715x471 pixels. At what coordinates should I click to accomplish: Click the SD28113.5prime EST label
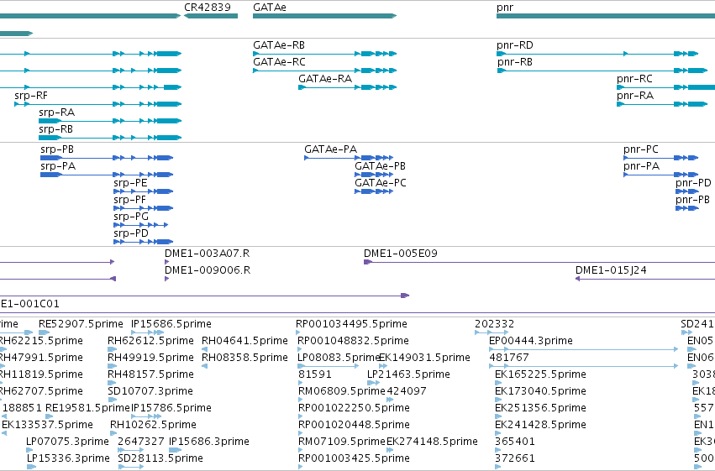click(x=160, y=458)
